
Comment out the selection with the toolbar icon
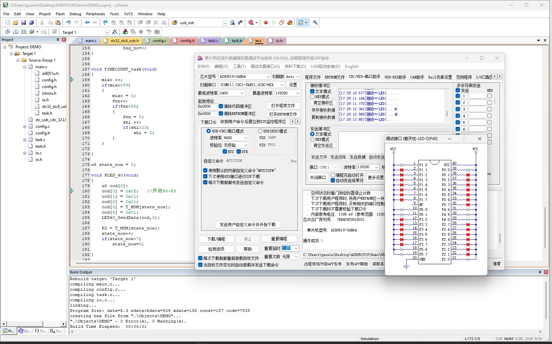pyautogui.click(x=156, y=23)
